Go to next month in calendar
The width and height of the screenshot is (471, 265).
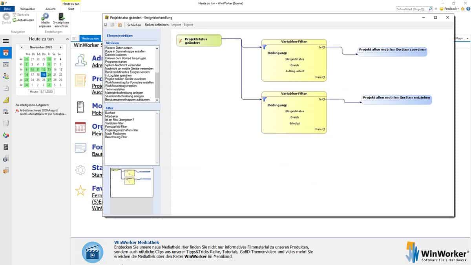(x=60, y=47)
